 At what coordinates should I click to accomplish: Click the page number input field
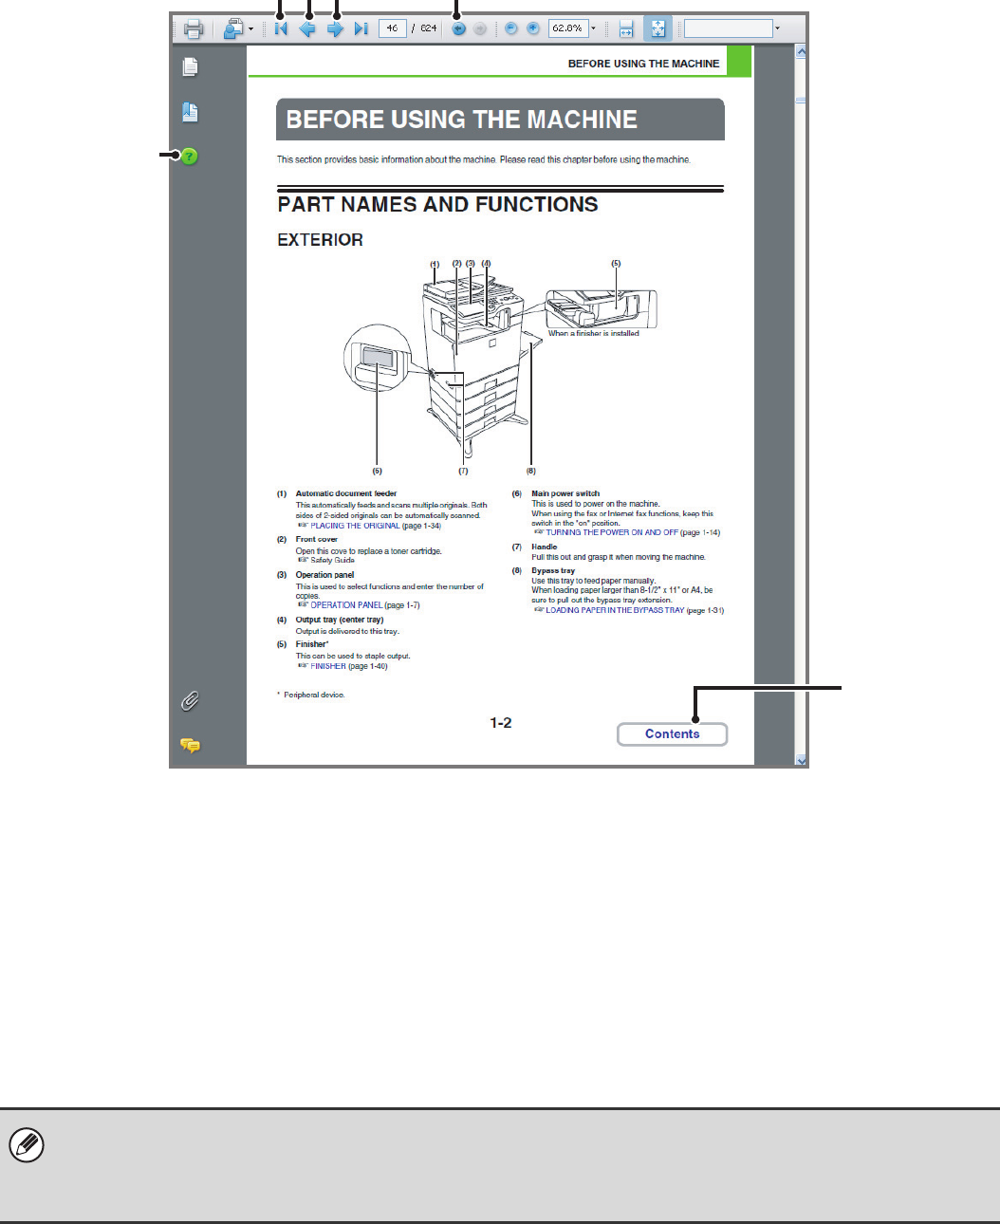click(392, 28)
